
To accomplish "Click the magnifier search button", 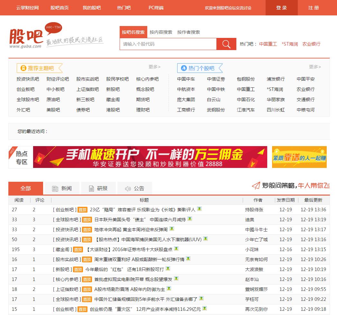I will coord(226,44).
